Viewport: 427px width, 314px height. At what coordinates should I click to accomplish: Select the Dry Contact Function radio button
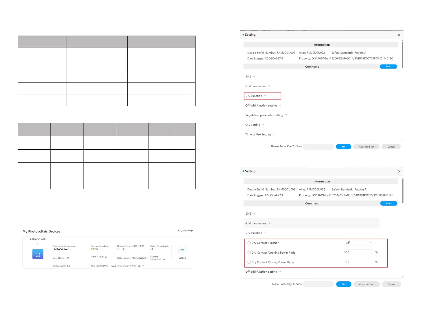point(249,243)
